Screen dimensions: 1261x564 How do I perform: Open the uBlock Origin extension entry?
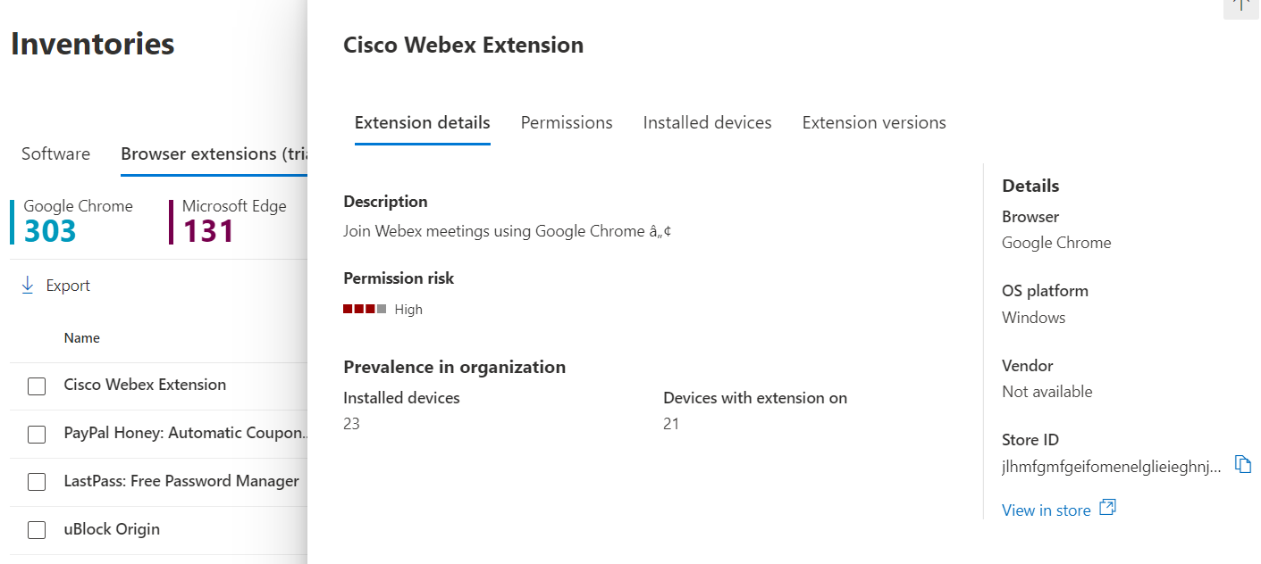pos(112,529)
